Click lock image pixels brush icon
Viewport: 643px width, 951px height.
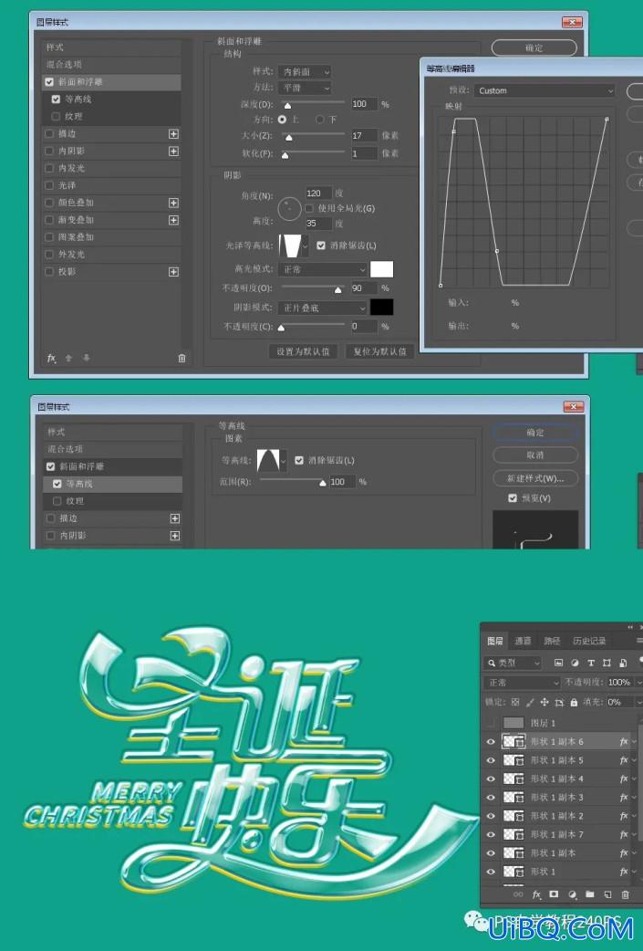click(x=530, y=702)
